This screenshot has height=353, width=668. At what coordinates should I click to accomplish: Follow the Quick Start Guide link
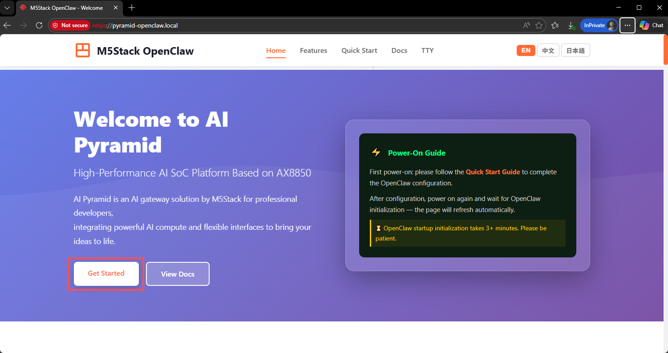point(493,172)
